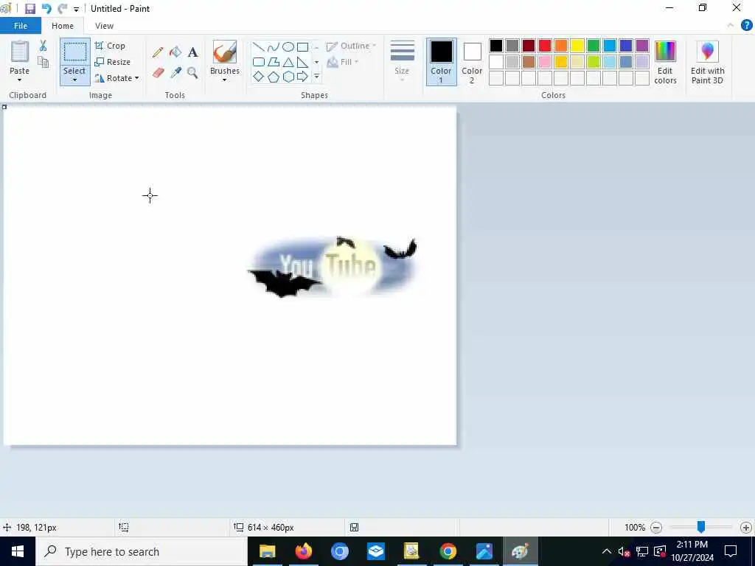
Task: Select the Eraser tool
Action: [158, 73]
